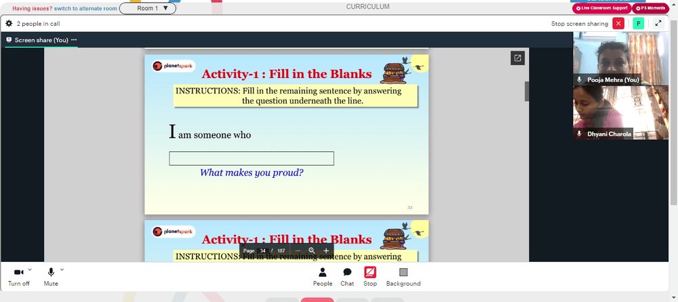Click the 'I am someone who' sentence
This screenshot has width=678, height=302.
(x=210, y=132)
